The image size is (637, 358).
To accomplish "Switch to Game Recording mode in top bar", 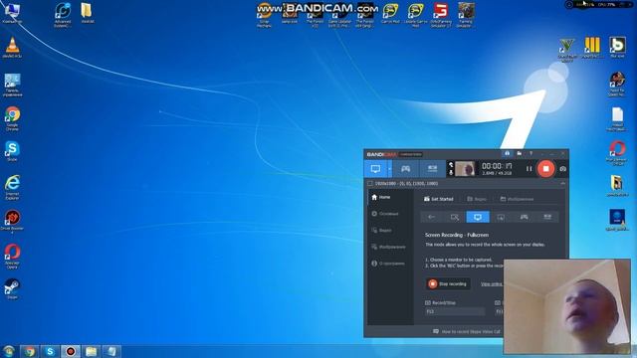I will 405,169.
